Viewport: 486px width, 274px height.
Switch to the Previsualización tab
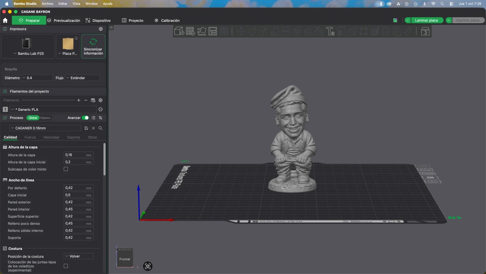[x=64, y=21]
